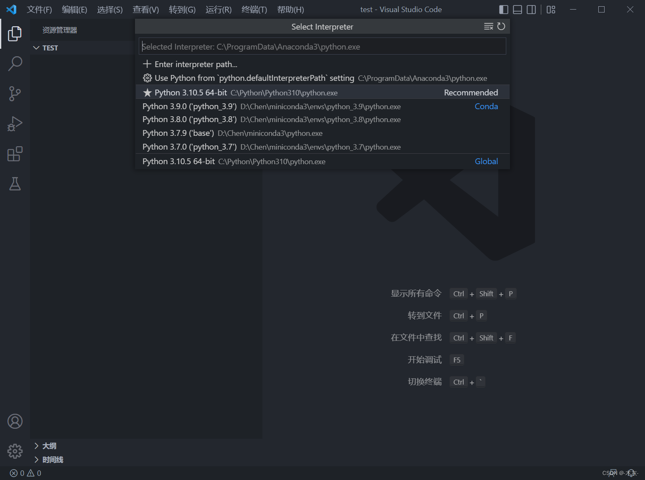Screen dimensions: 645x480
Task: Clear workspace interpreter setting icon
Action: (x=488, y=27)
